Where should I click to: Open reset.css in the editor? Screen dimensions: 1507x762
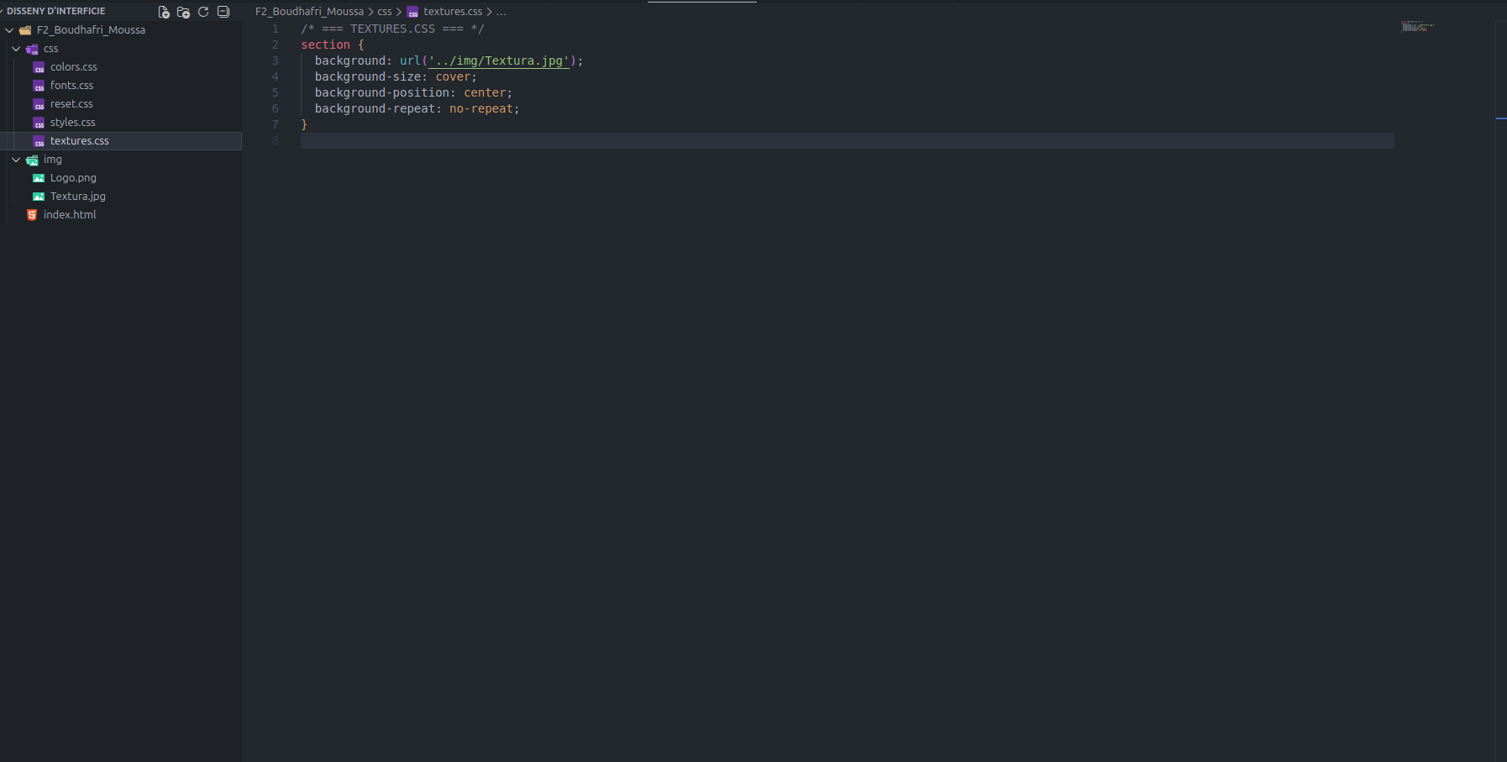pyautogui.click(x=71, y=104)
